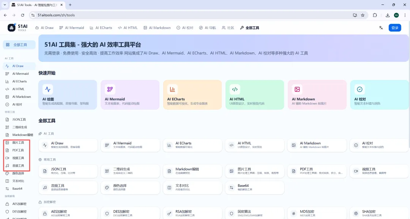The height and width of the screenshot is (219, 410).
Task: Open 文本对比 in the sidebar
Action: [x=19, y=181]
